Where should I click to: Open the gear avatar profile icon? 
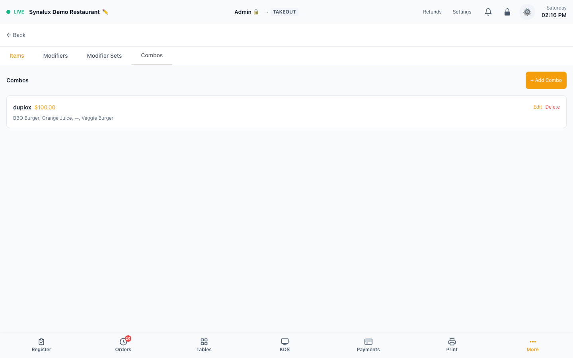(527, 12)
